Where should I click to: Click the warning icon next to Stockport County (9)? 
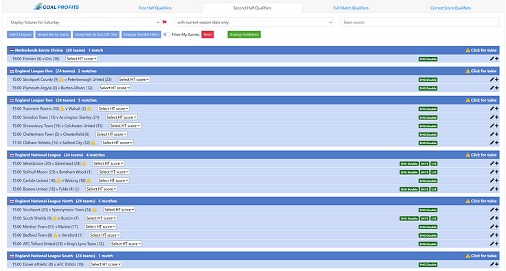(x=61, y=80)
